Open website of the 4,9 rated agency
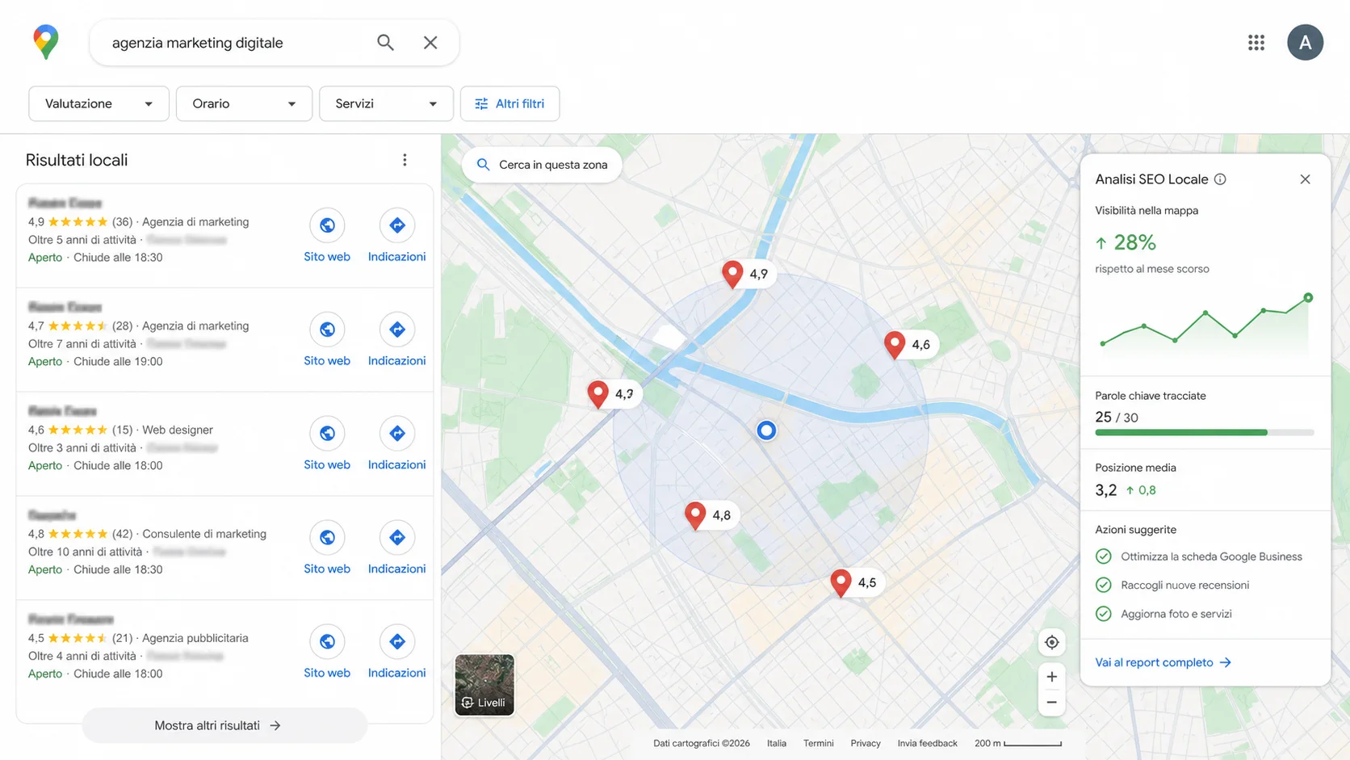This screenshot has width=1350, height=760. pos(327,236)
